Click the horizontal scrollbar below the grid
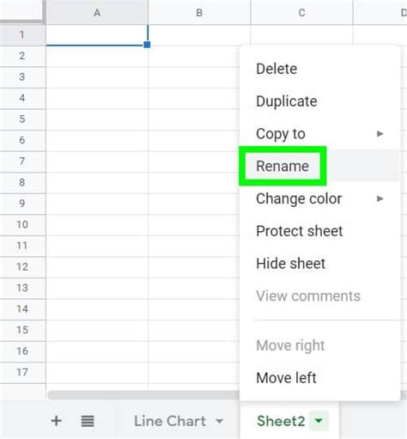This screenshot has height=439, width=407. coord(143,395)
